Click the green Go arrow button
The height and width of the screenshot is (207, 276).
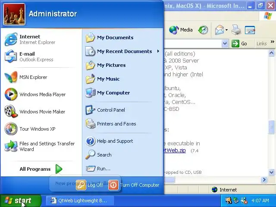coord(235,44)
